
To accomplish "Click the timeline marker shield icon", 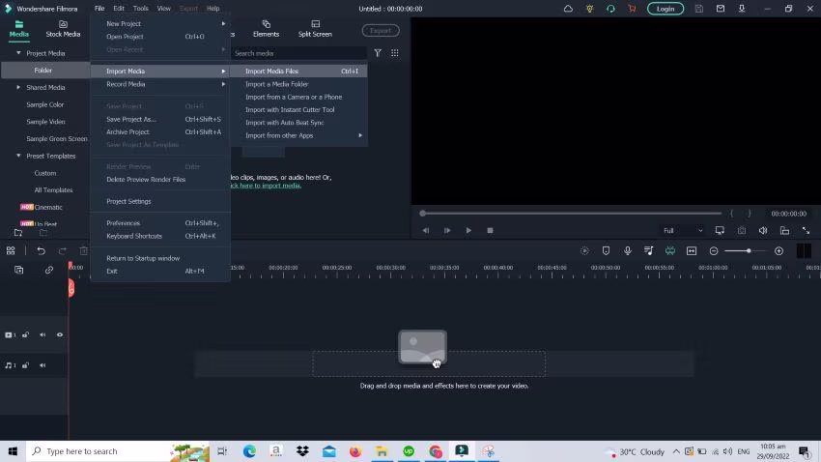I will pyautogui.click(x=606, y=251).
